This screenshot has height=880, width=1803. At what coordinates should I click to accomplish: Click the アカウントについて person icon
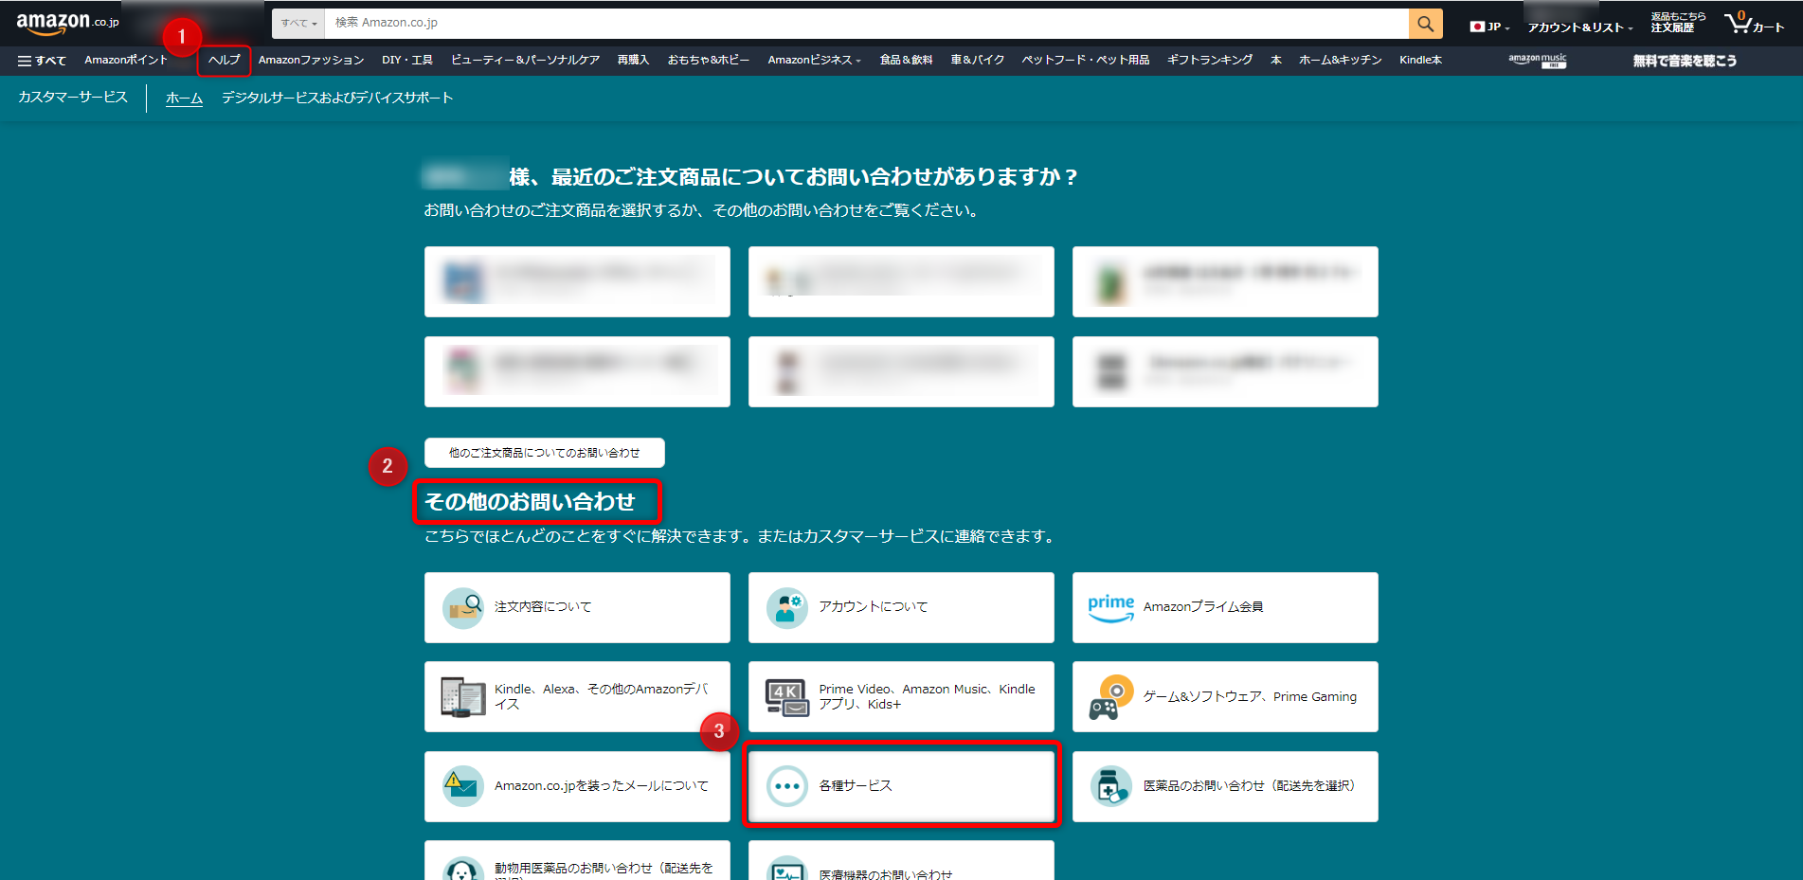pos(786,607)
